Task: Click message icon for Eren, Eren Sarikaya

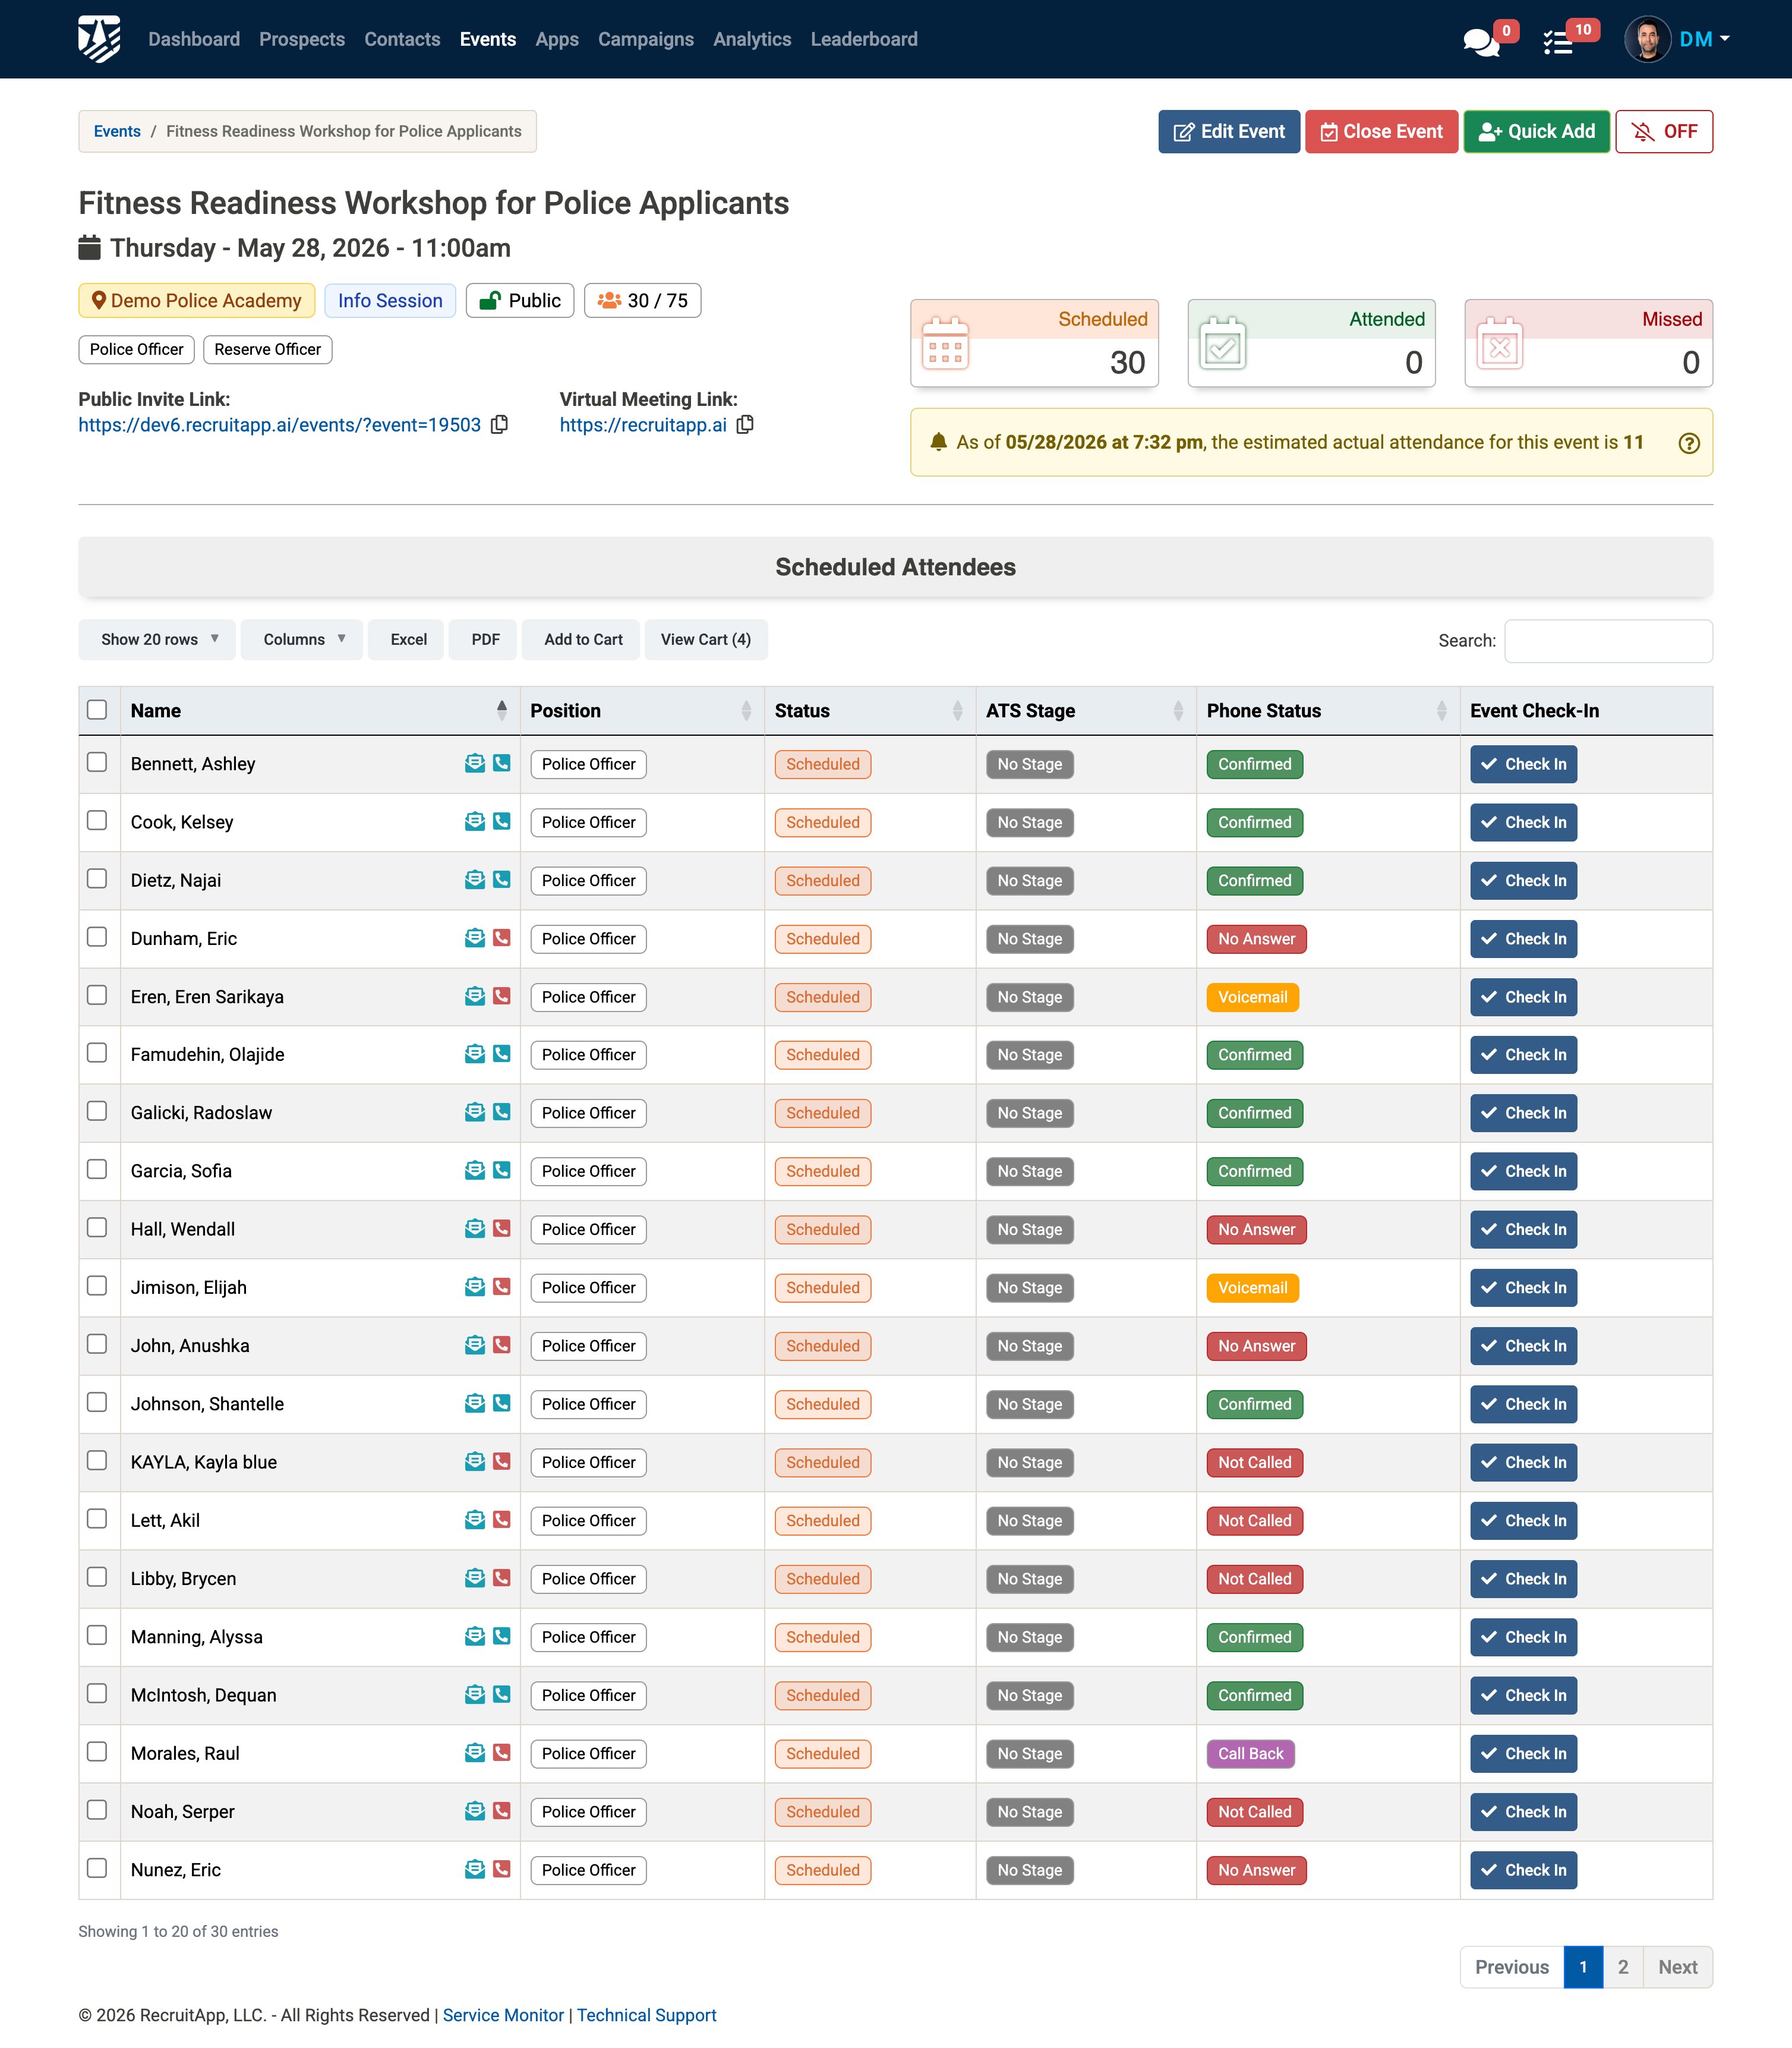Action: pyautogui.click(x=475, y=996)
